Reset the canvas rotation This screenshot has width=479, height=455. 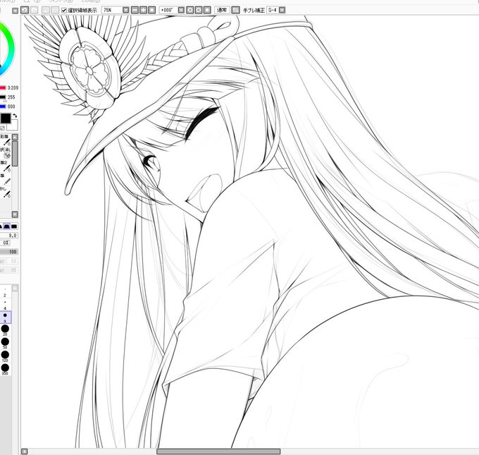tap(207, 10)
